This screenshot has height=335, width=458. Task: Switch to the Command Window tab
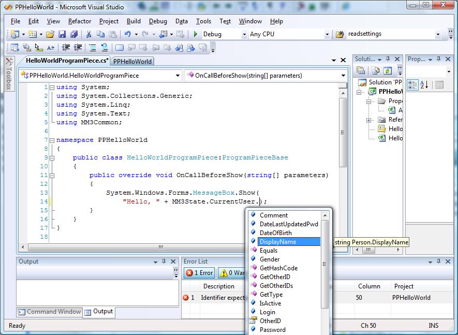point(50,312)
